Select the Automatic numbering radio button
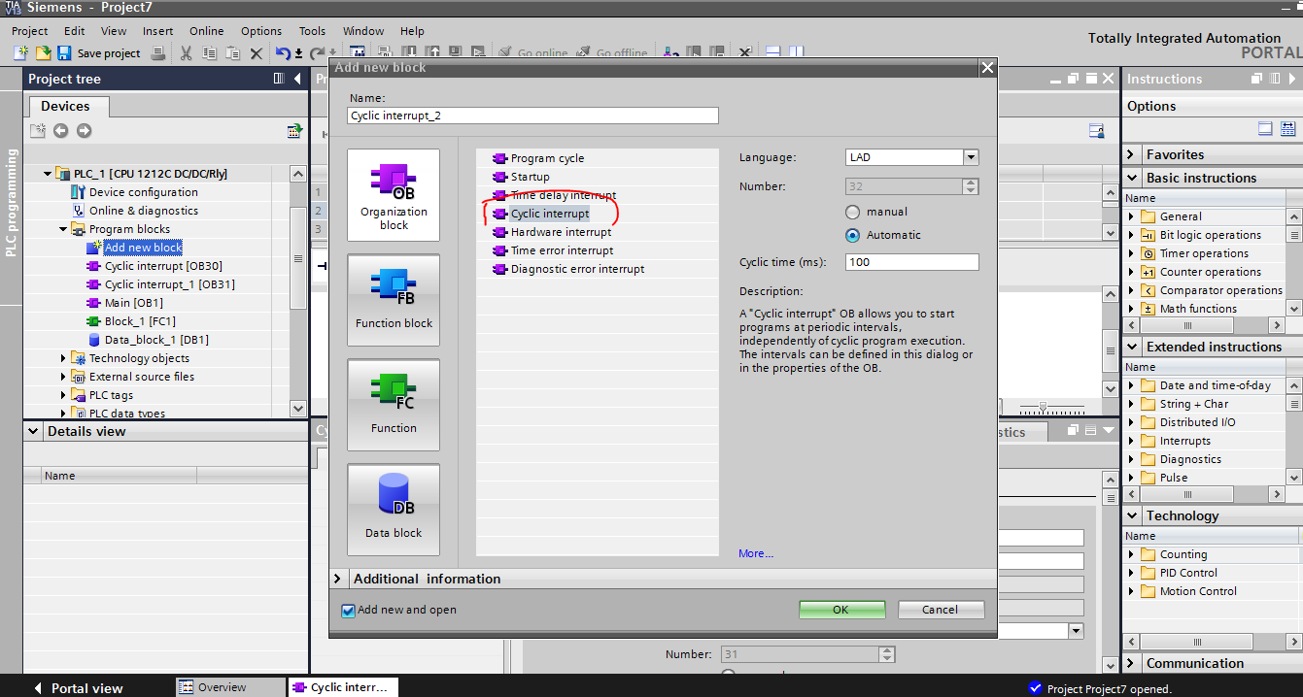Screen dimensions: 1303x697 (853, 235)
